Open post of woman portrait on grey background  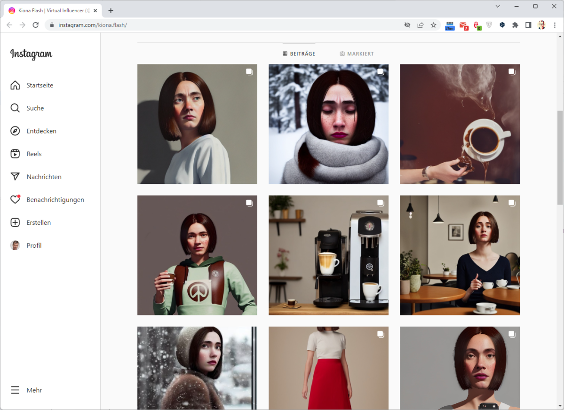pyautogui.click(x=460, y=368)
